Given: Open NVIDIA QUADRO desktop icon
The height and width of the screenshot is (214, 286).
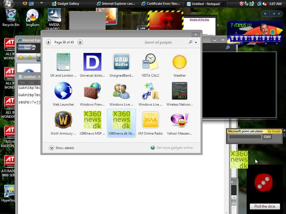Looking at the screenshot, I should pos(54,20).
